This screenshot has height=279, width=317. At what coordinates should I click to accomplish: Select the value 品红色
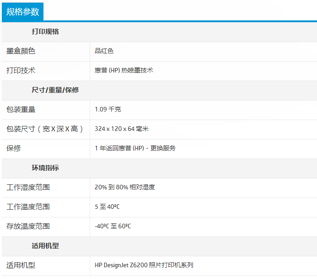pos(104,51)
